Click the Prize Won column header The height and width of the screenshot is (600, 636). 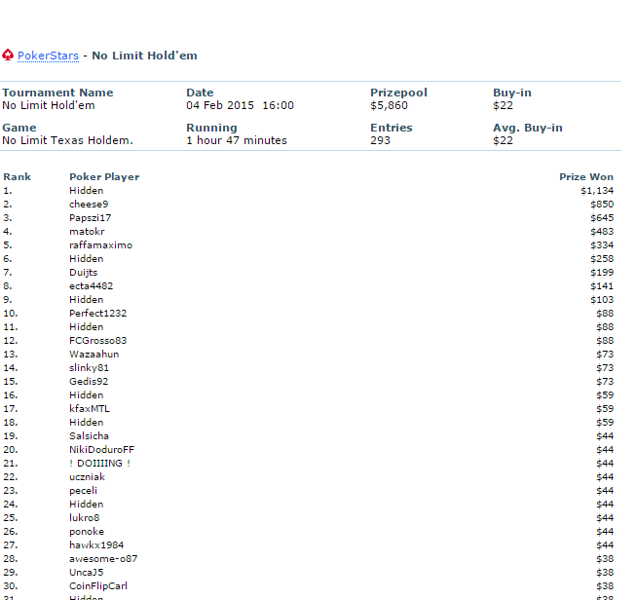(x=586, y=177)
